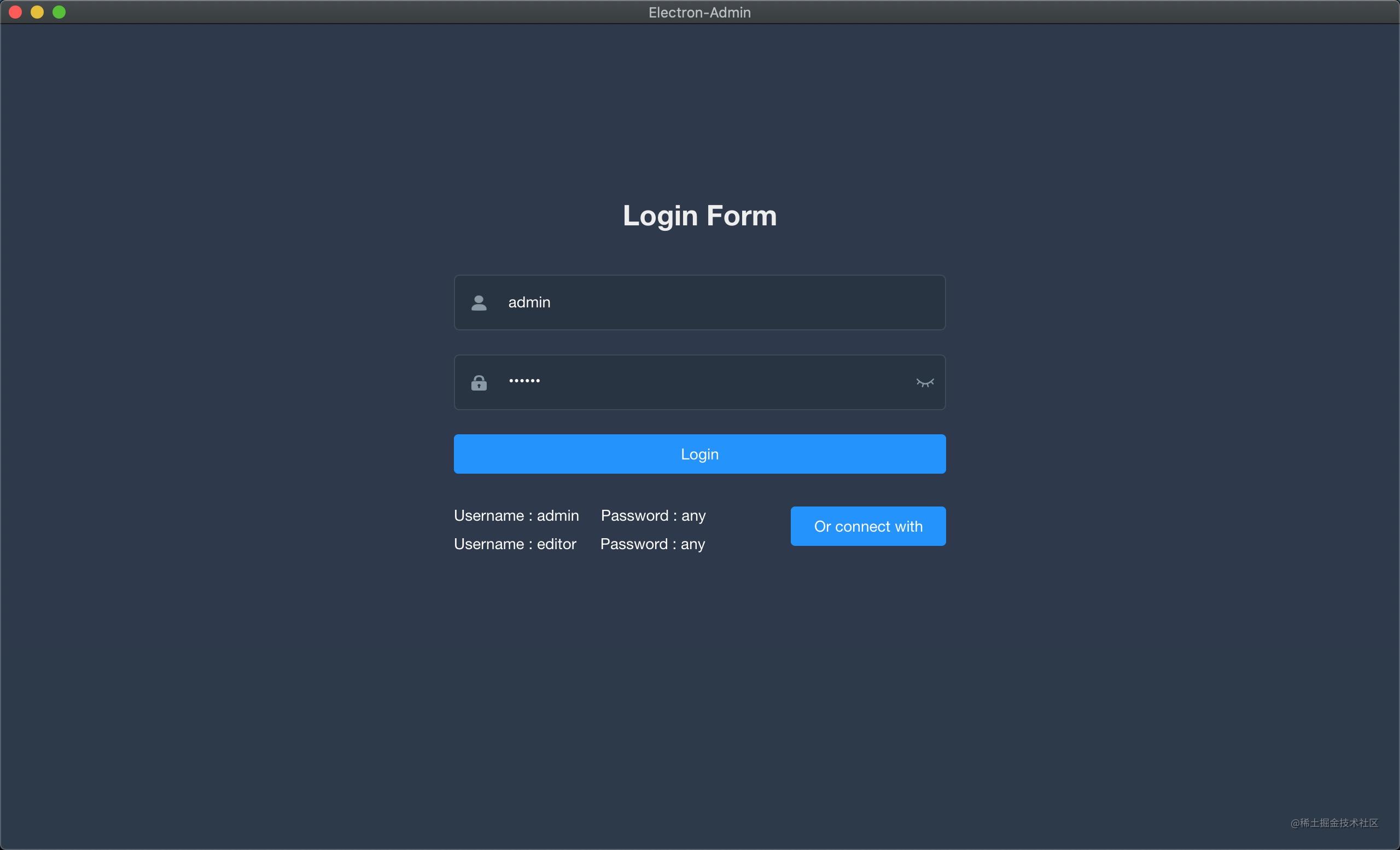This screenshot has width=1400, height=850.
Task: Click the 'Username : editor' hint text
Action: (x=515, y=544)
